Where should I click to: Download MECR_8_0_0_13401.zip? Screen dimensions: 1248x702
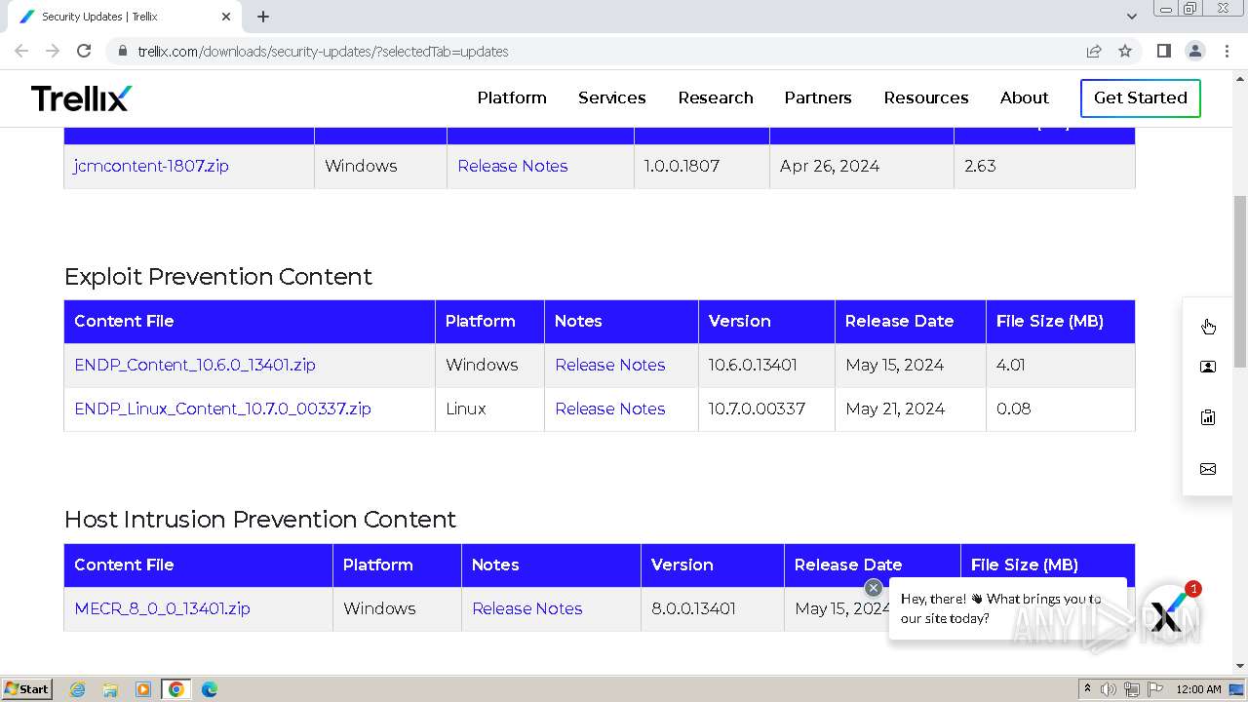162,608
